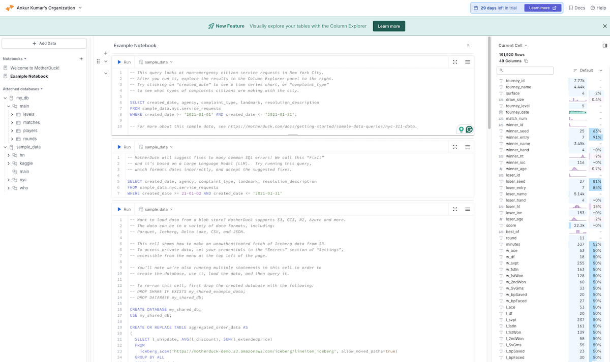
Task: Open the Help menu
Action: click(x=598, y=8)
